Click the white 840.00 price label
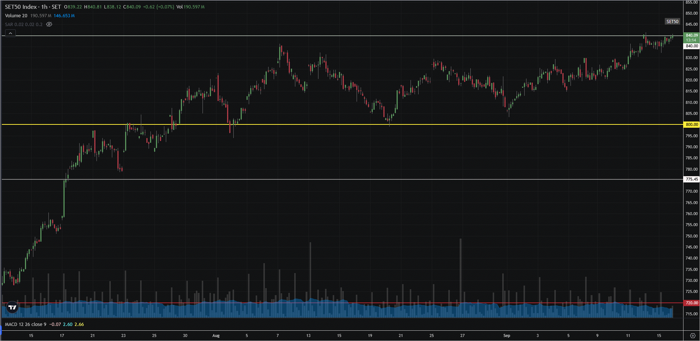 [x=692, y=46]
